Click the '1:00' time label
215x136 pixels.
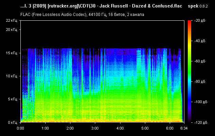click(x=45, y=128)
